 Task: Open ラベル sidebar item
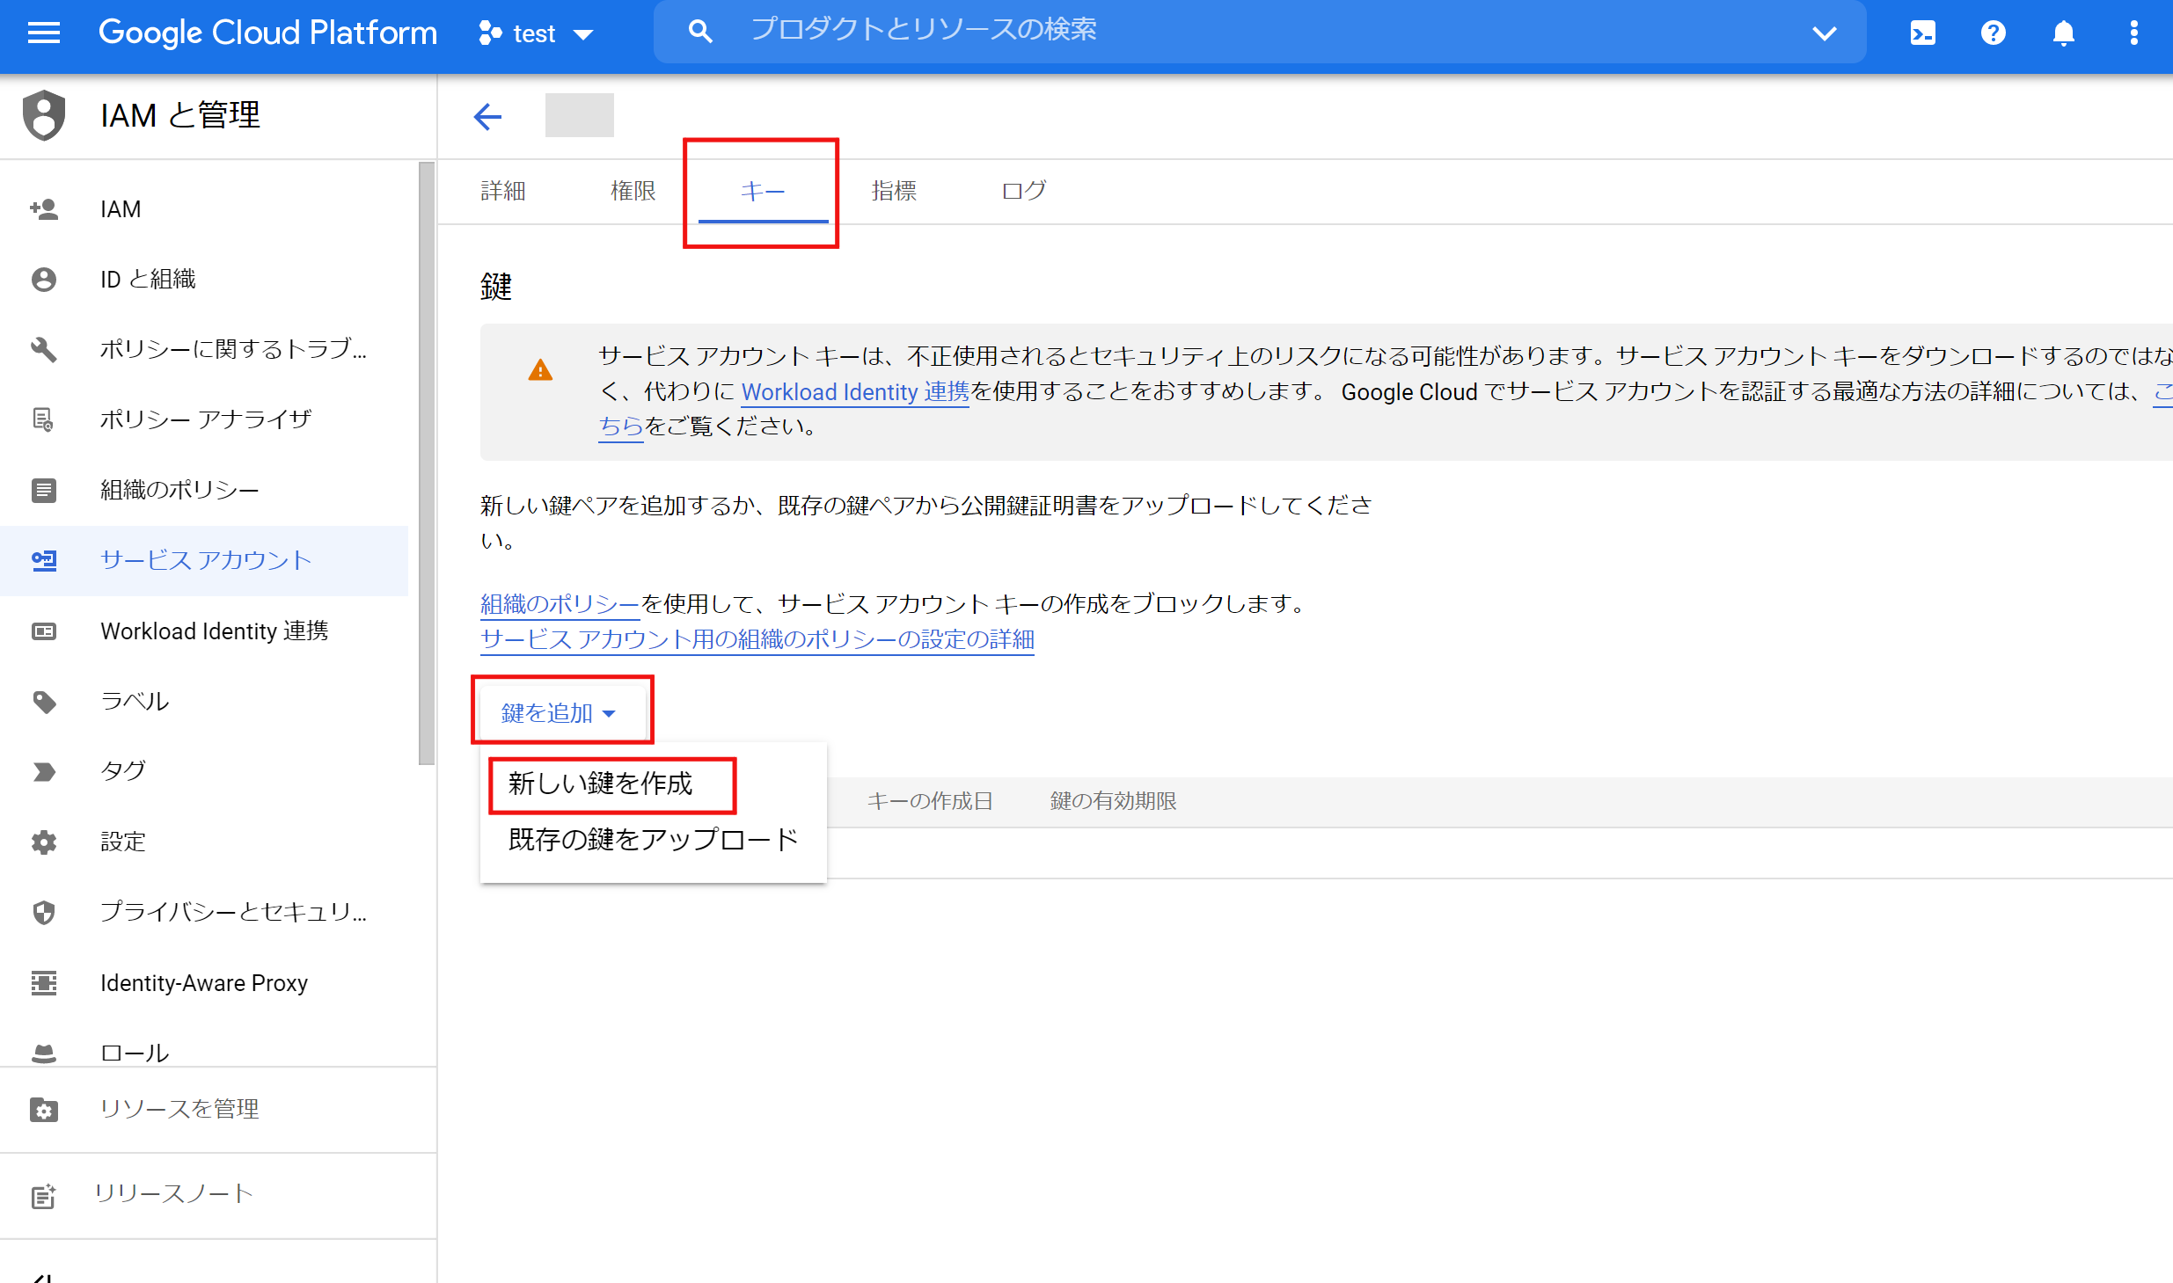(204, 702)
